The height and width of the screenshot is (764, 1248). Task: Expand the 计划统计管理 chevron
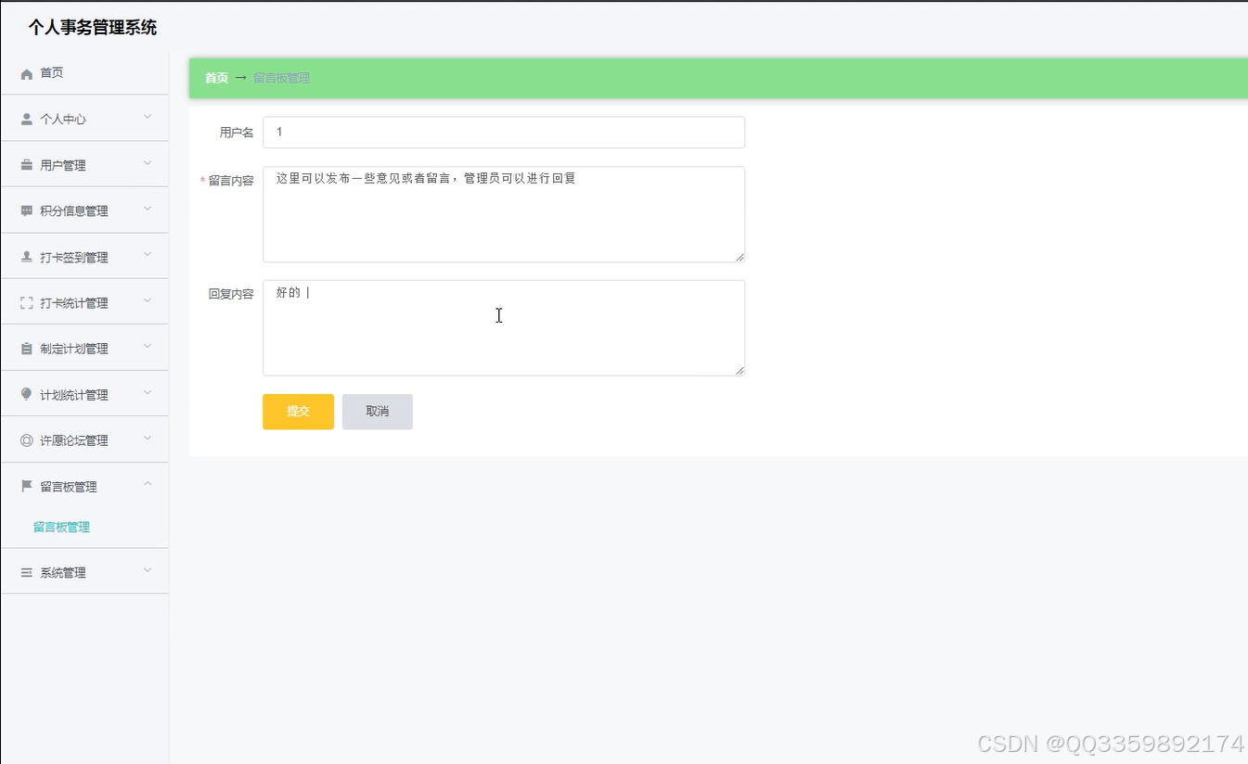(x=148, y=392)
